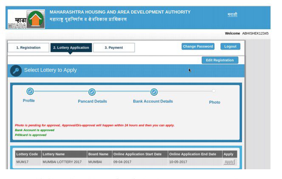Click the MUM17 lottery code cell
Image resolution: width=282 pixels, height=179 pixels.
point(28,162)
